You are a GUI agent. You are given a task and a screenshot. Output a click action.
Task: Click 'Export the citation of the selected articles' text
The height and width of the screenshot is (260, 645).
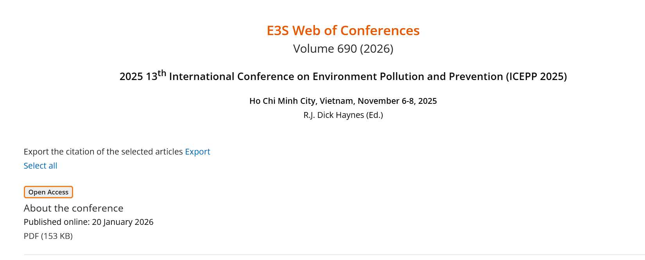pos(103,152)
